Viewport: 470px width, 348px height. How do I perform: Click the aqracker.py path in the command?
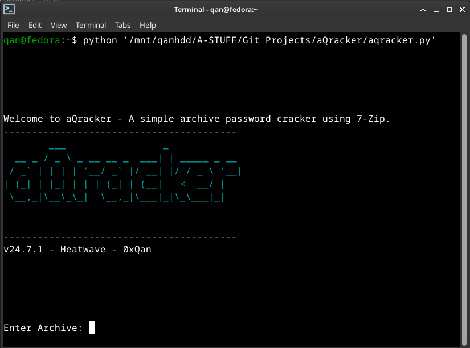click(279, 40)
